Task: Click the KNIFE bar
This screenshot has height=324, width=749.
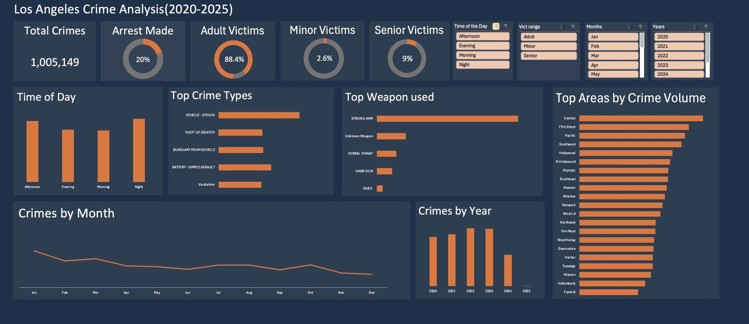Action: [380, 188]
